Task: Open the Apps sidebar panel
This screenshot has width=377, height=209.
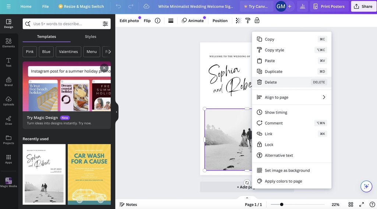Action: click(x=8, y=159)
